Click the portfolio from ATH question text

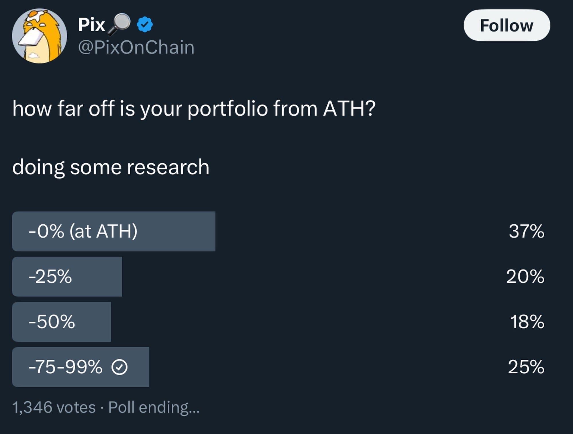point(194,109)
